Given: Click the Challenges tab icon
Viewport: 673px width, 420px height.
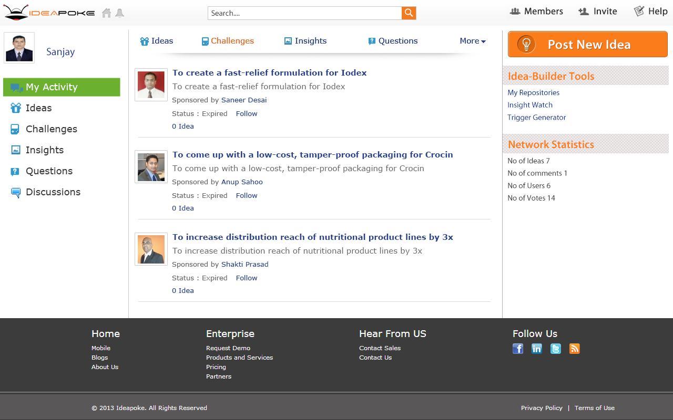Looking at the screenshot, I should tap(205, 41).
